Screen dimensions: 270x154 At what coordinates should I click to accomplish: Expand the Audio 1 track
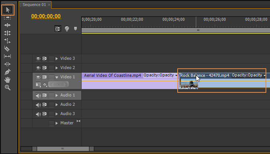point(57,95)
